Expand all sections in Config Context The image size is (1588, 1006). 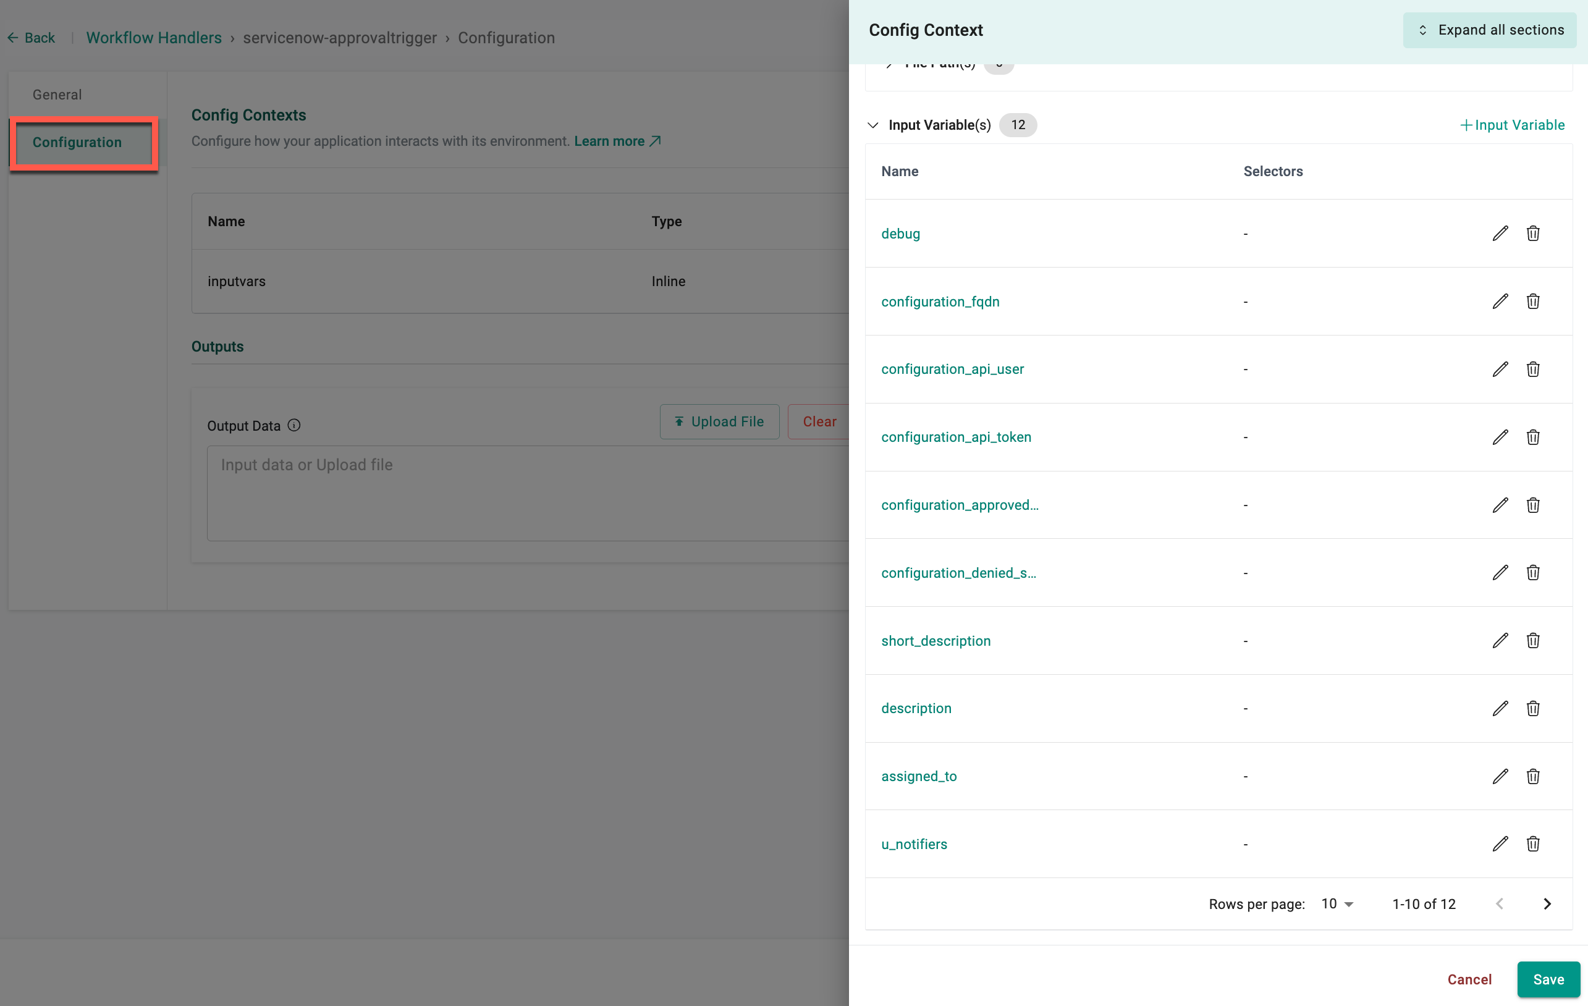click(1489, 30)
